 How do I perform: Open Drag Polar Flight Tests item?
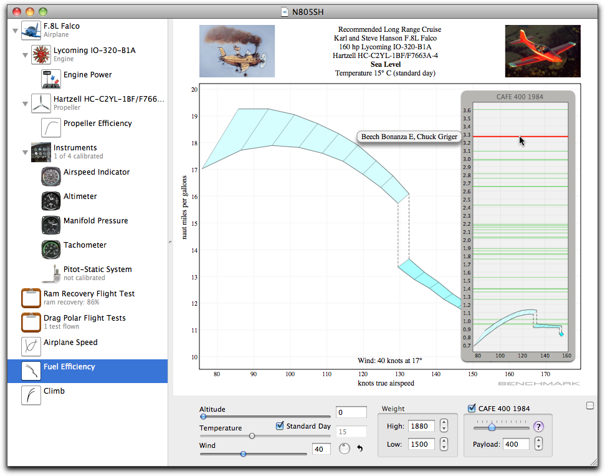(x=88, y=323)
